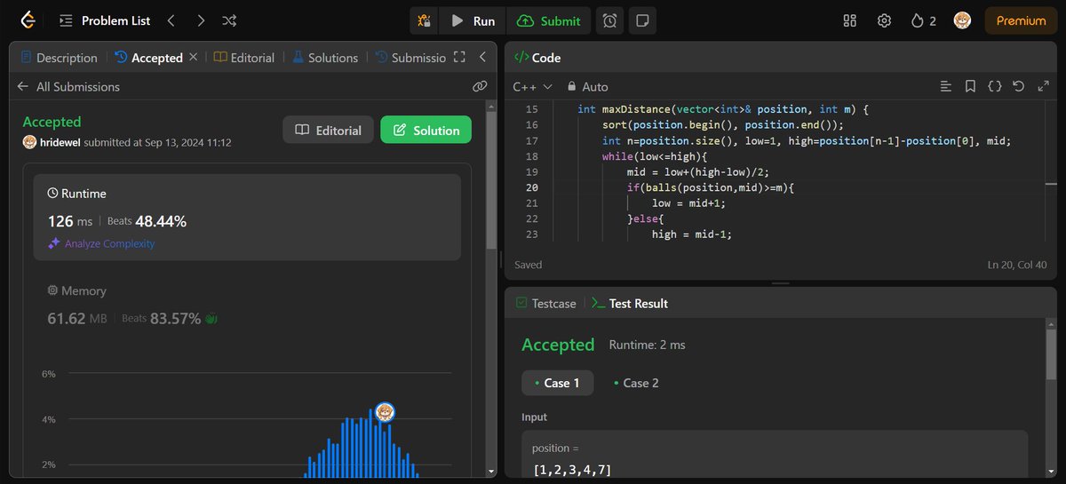Open the Problem List panel

(106, 20)
